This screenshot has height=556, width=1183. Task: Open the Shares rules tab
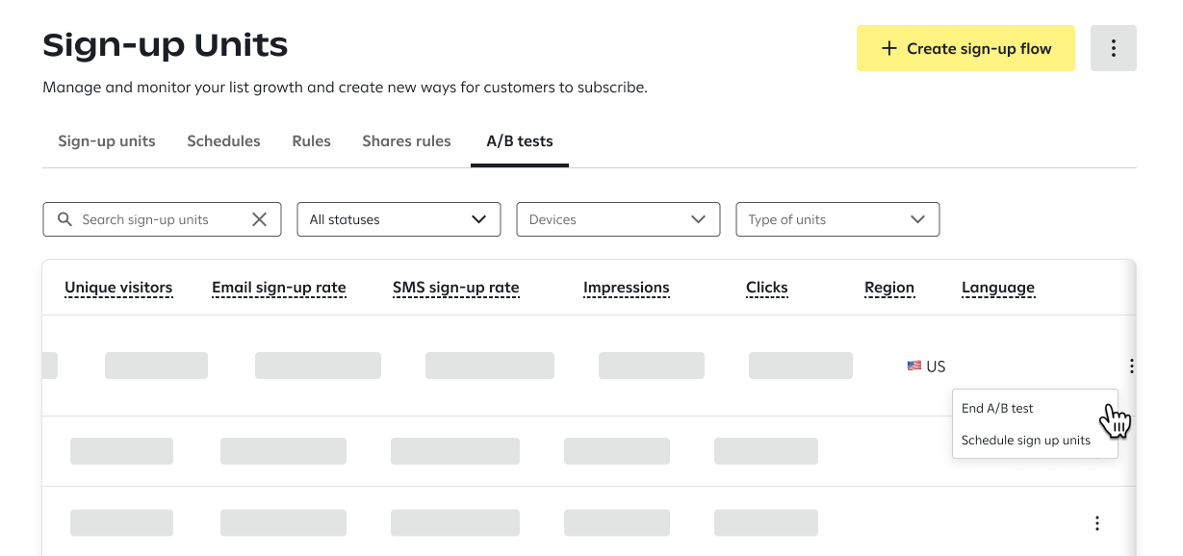pos(406,140)
